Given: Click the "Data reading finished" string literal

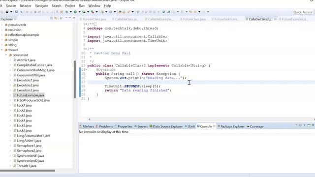Looking at the screenshot, I should (145, 90).
